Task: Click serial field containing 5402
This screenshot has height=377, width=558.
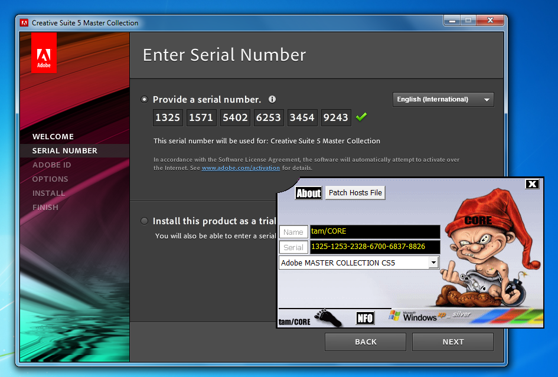Action: click(235, 118)
